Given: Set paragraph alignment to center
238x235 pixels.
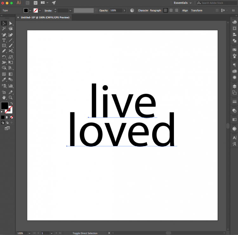Looking at the screenshot, I should click(171, 10).
